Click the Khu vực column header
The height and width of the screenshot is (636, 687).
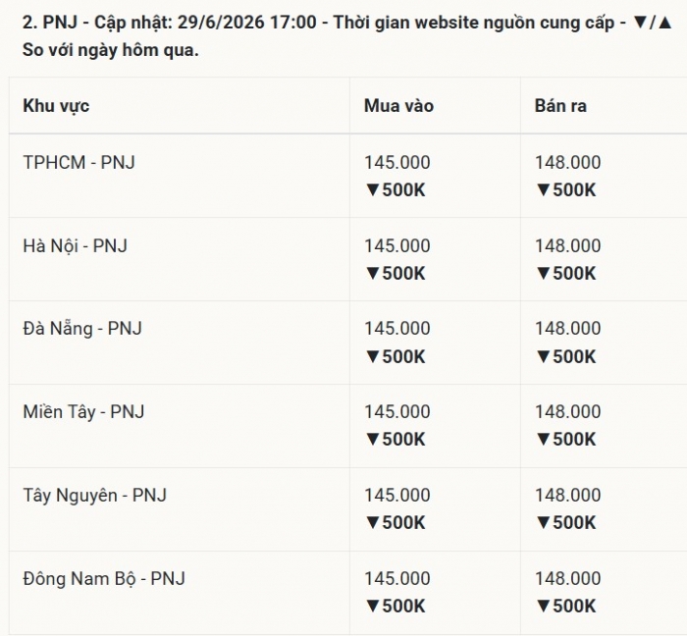[56, 106]
